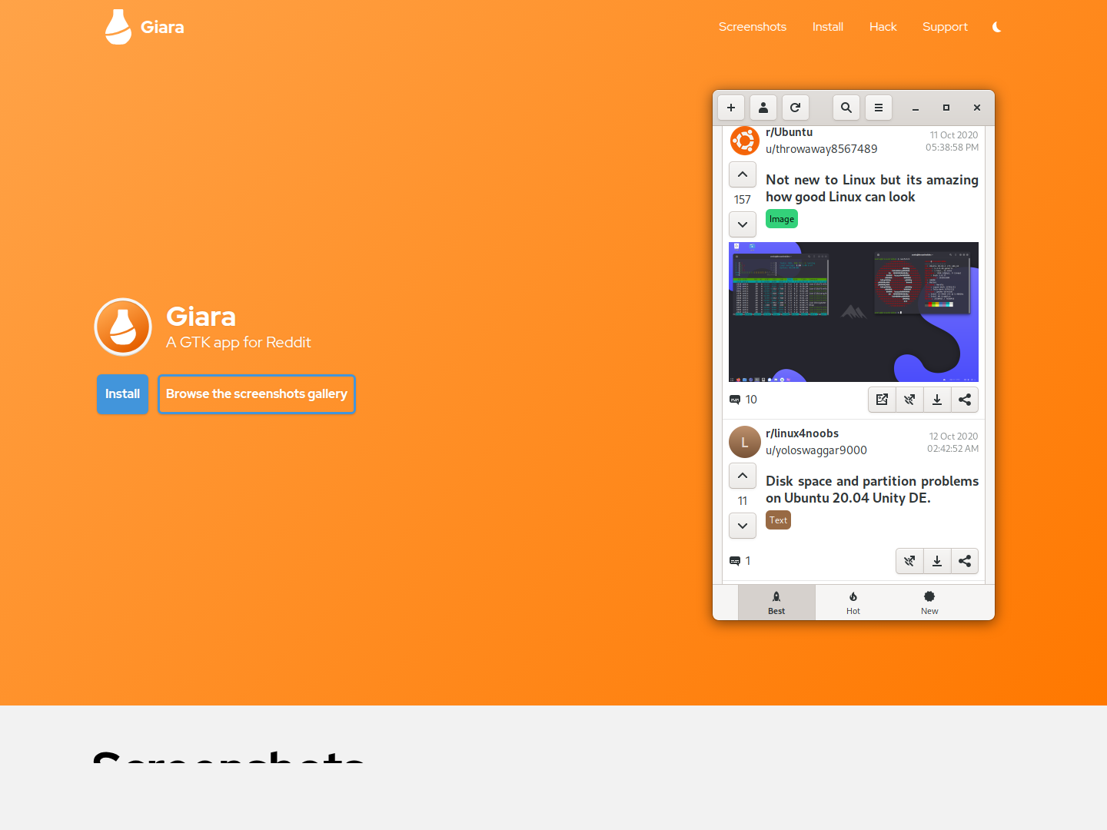Downvote the Disk space post
This screenshot has height=830, width=1107.
pyautogui.click(x=743, y=526)
